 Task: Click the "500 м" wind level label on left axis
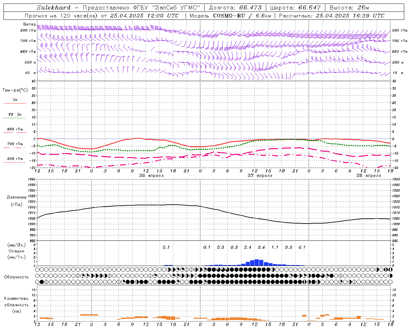click(x=30, y=62)
